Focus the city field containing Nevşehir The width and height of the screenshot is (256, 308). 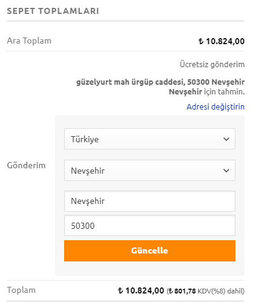(x=149, y=201)
